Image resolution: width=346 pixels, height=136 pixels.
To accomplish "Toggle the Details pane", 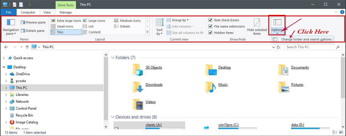I will click(33, 31).
